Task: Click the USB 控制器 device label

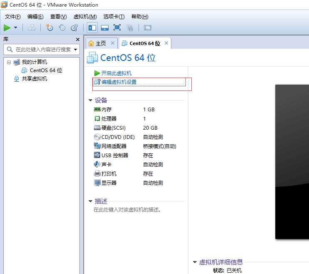Action: coord(115,155)
